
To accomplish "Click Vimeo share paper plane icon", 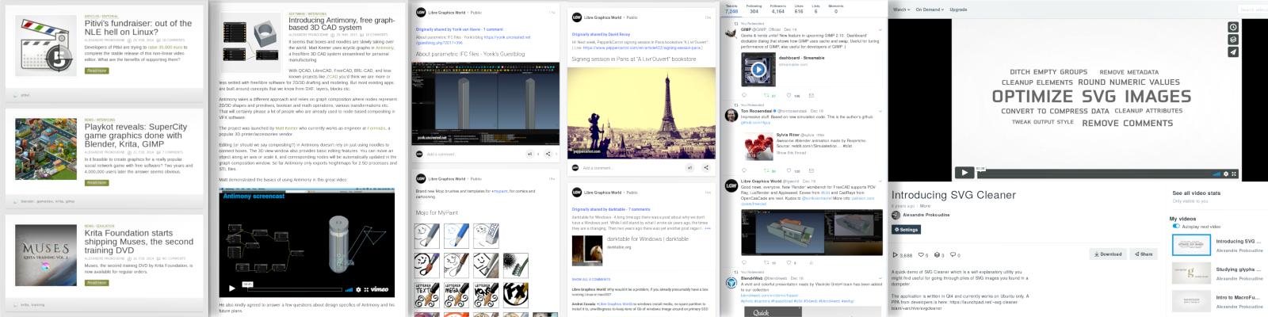I will (x=1233, y=52).
